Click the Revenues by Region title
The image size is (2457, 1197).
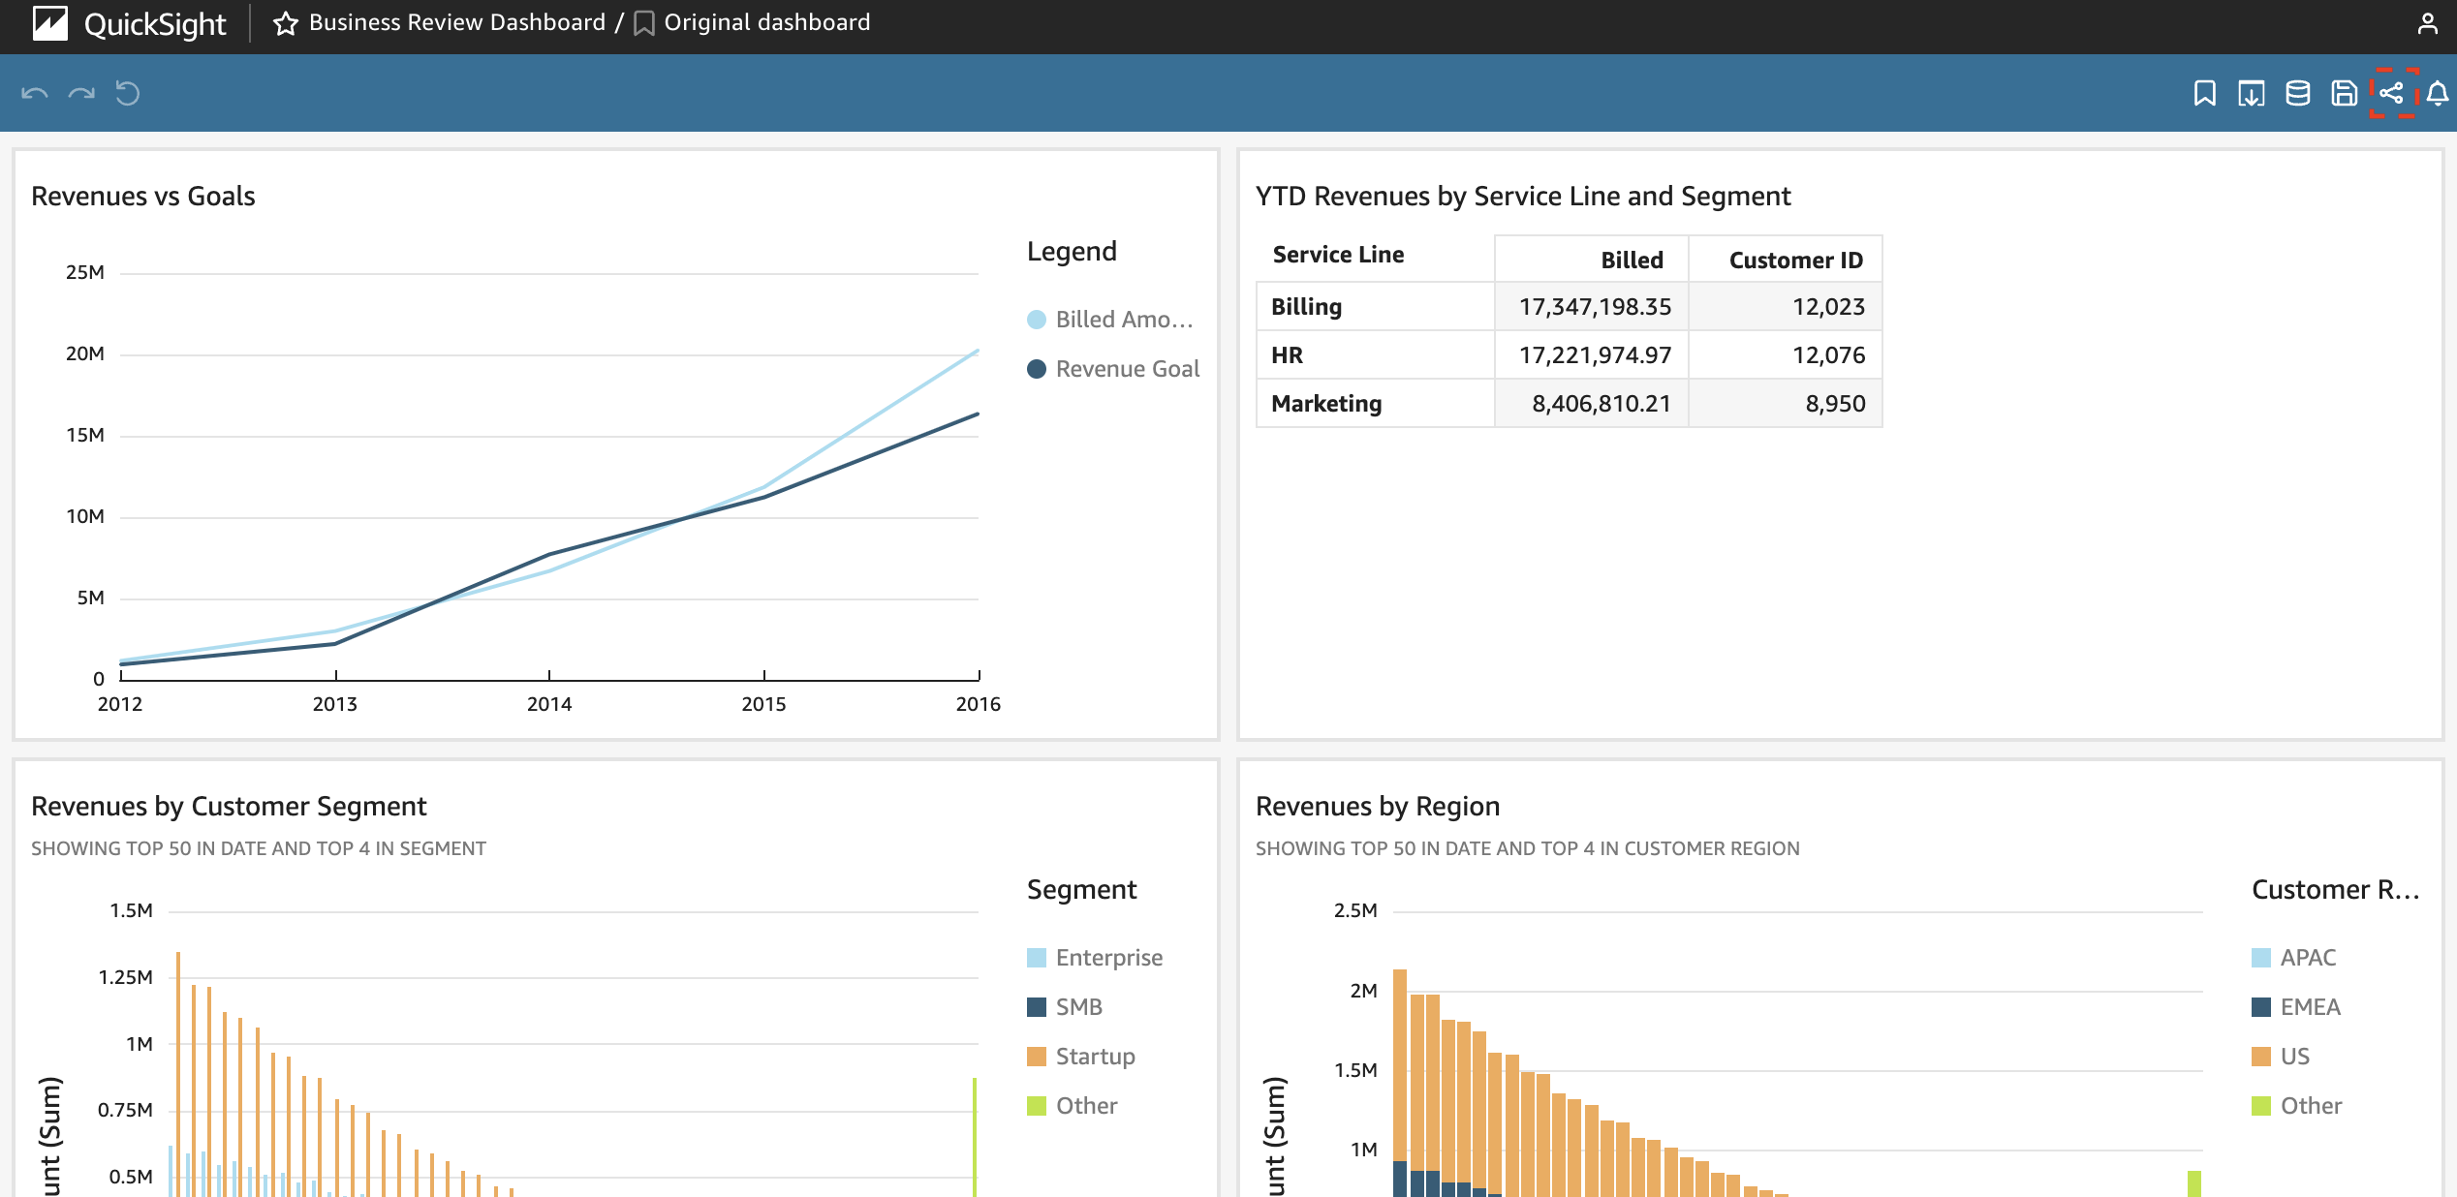click(1377, 807)
